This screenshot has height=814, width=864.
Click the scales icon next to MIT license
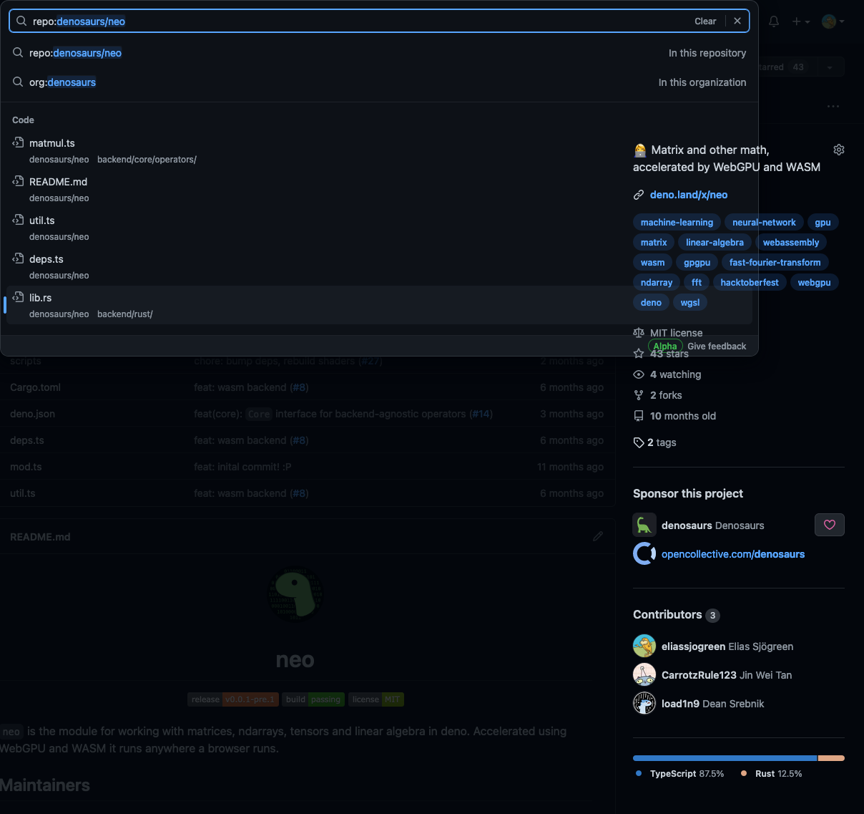pyautogui.click(x=639, y=332)
